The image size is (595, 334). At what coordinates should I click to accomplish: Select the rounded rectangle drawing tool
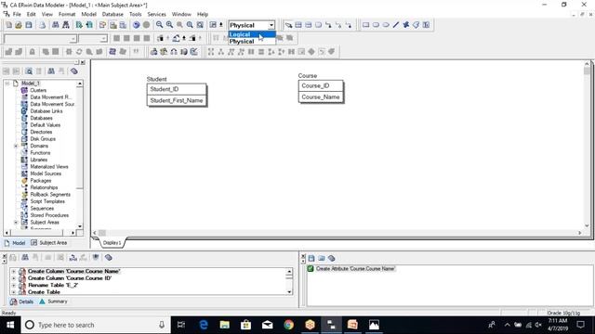click(x=376, y=25)
